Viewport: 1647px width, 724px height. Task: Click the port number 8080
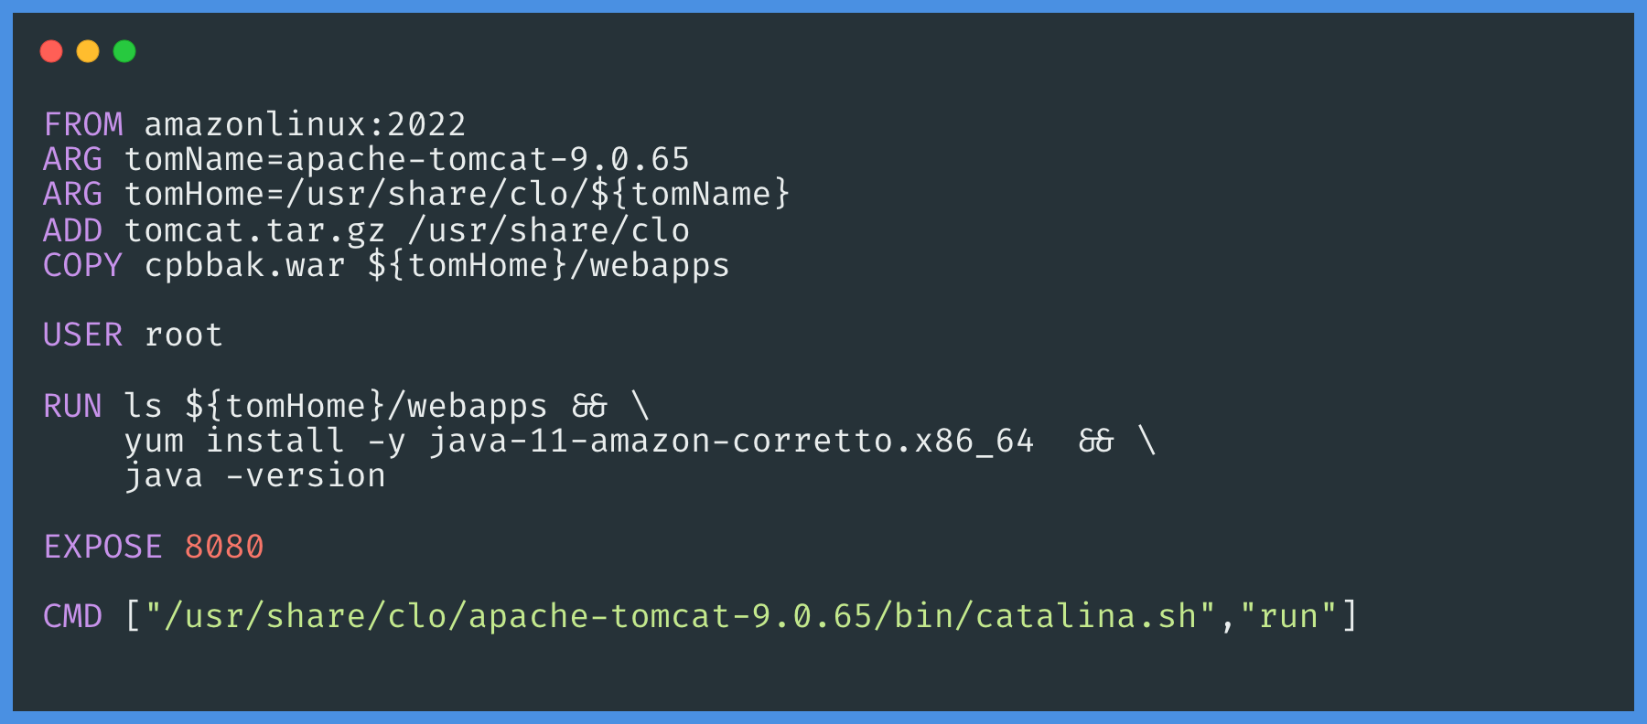(224, 547)
